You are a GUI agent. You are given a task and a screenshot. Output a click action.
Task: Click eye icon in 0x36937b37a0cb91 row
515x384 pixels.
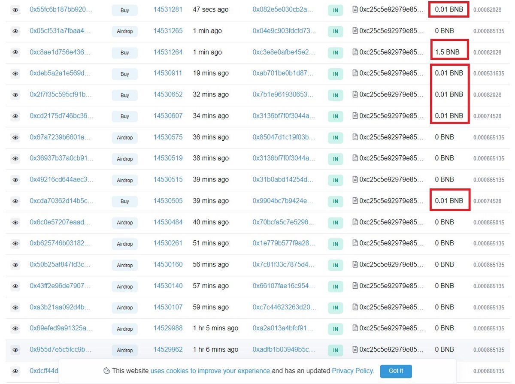click(x=15, y=158)
